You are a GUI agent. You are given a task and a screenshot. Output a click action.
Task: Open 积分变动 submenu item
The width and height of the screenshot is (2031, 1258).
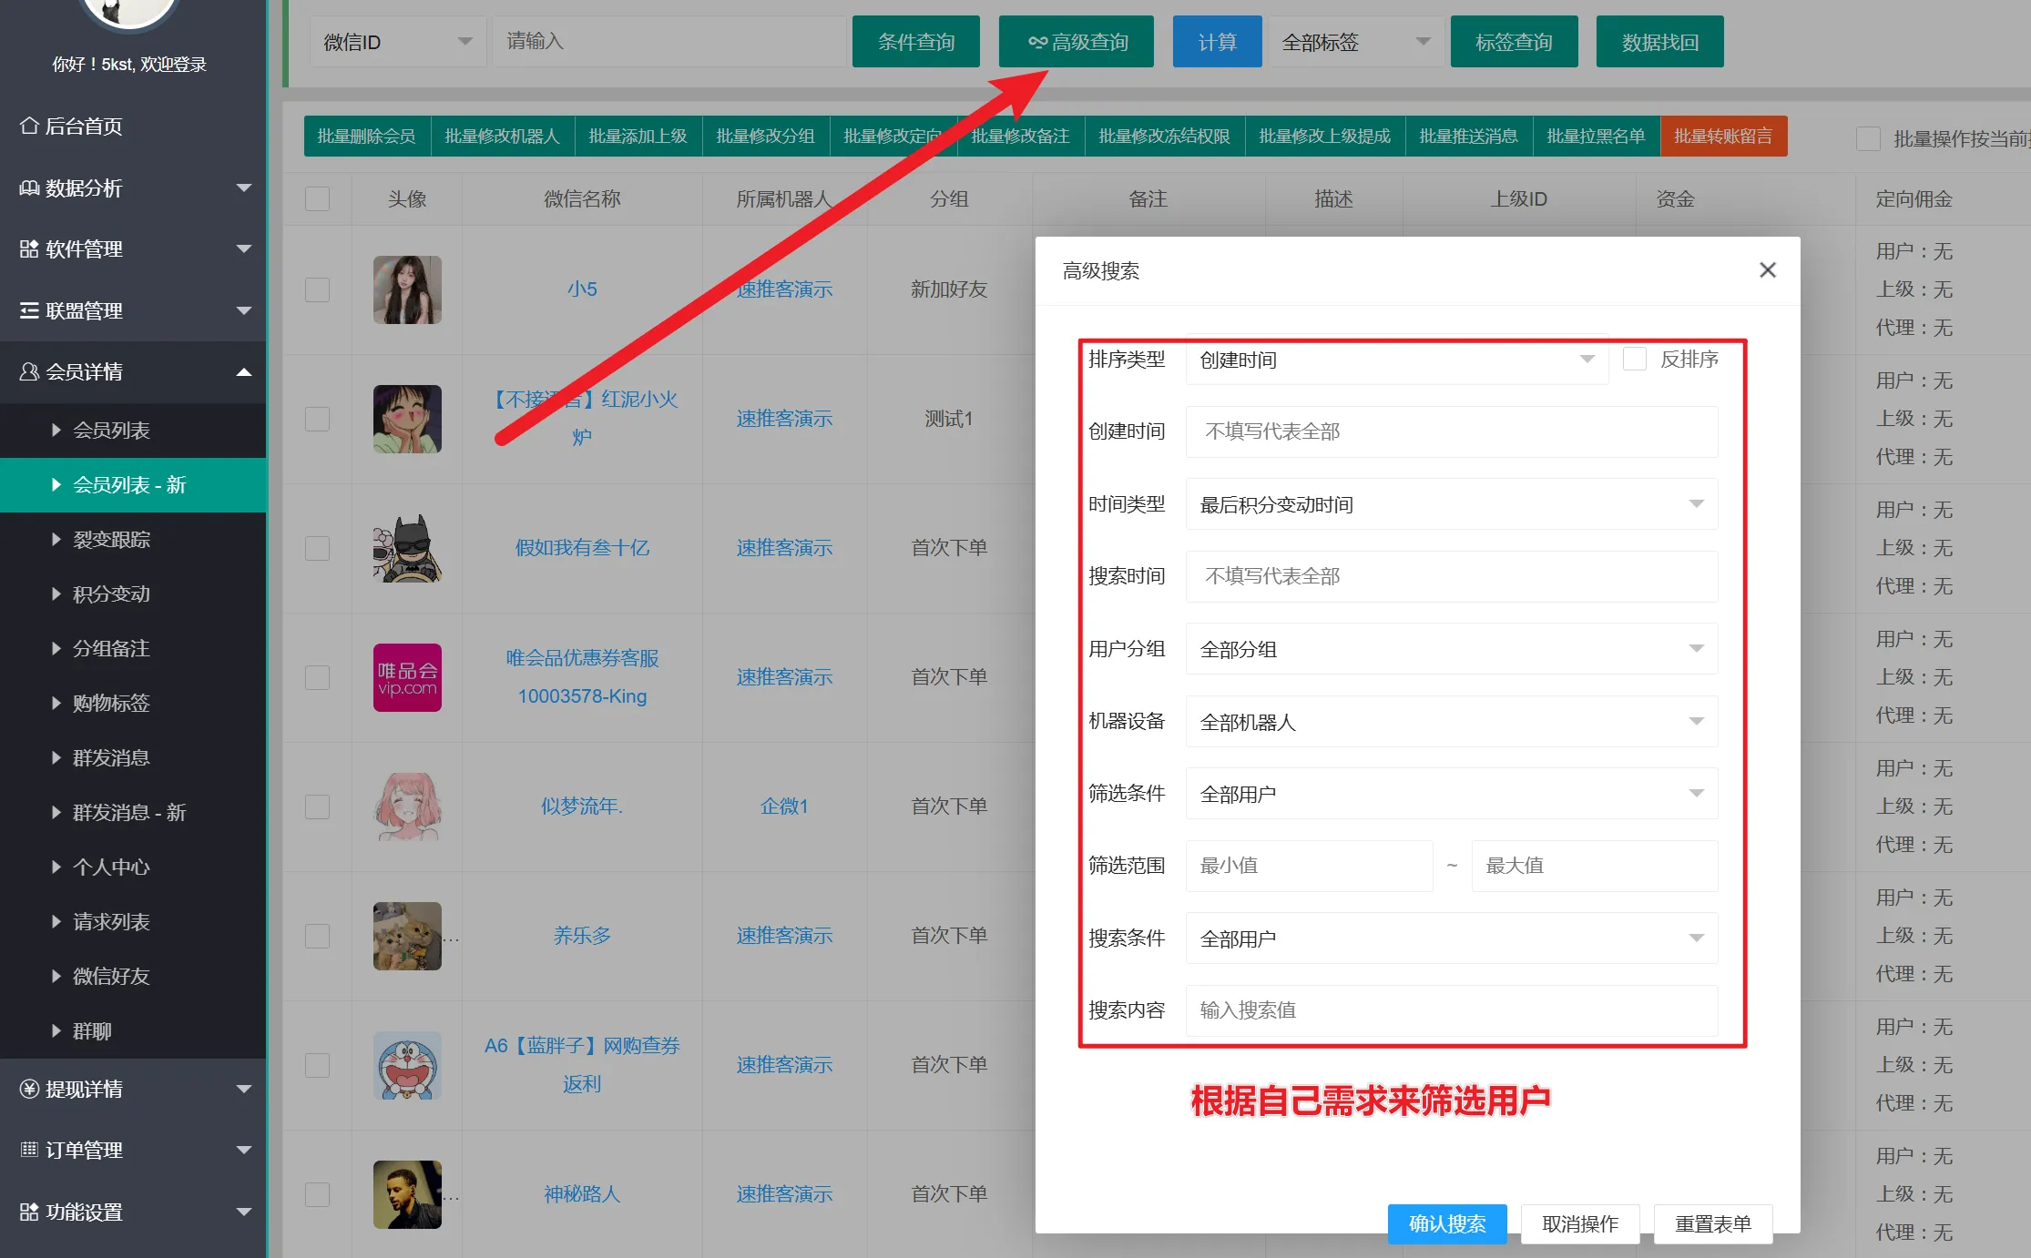[133, 594]
